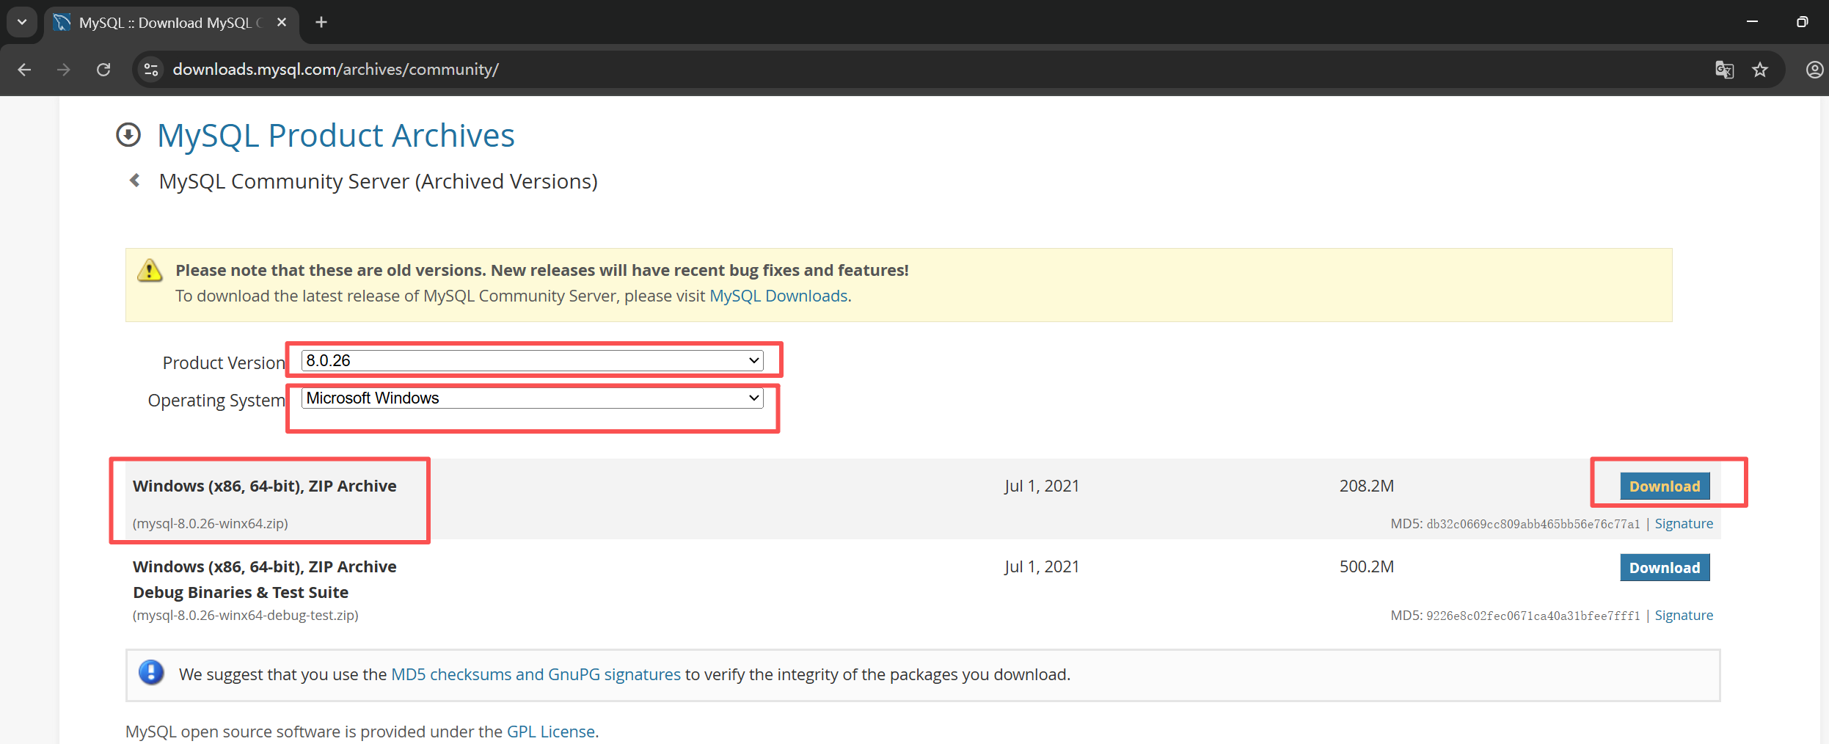1829x744 pixels.
Task: Open the GPL License link
Action: (x=551, y=732)
